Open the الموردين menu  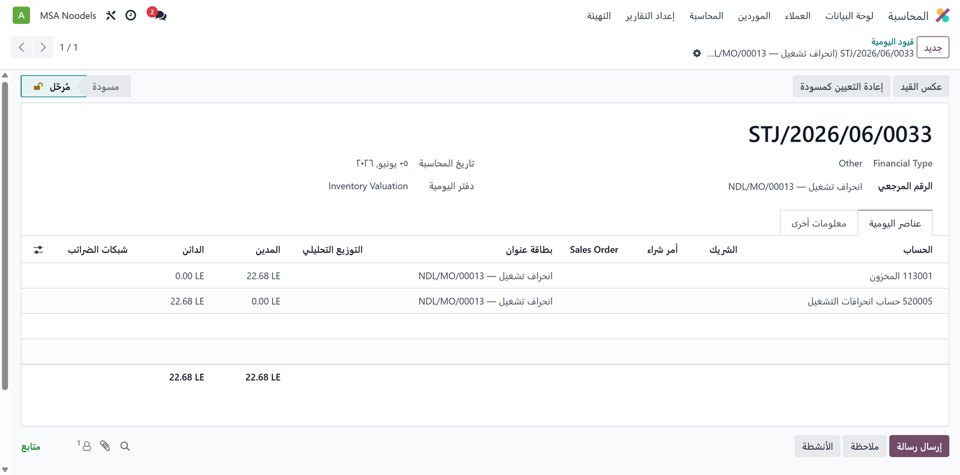(x=754, y=16)
